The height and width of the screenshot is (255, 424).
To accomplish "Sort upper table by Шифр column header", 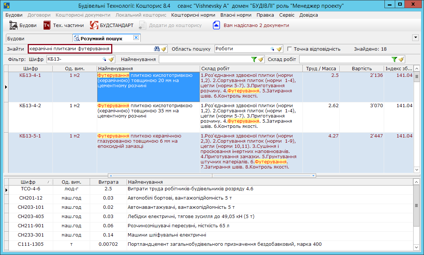I will [x=31, y=68].
